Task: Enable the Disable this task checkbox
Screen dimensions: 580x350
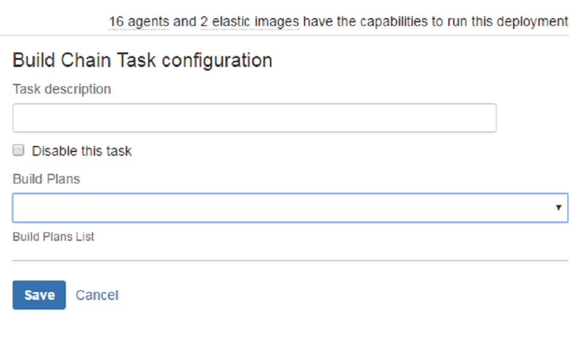Action: [x=18, y=150]
